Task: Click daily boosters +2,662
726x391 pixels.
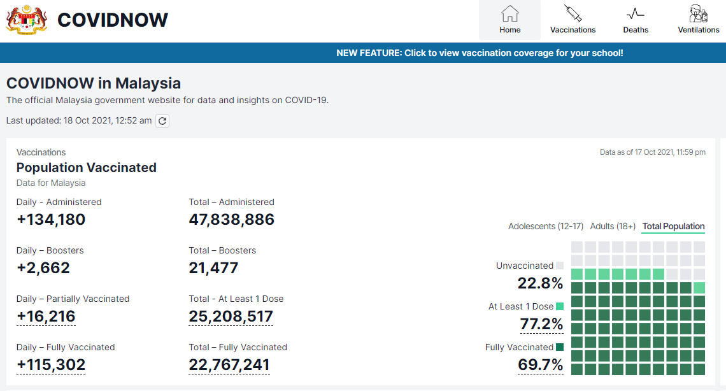Action: coord(43,268)
